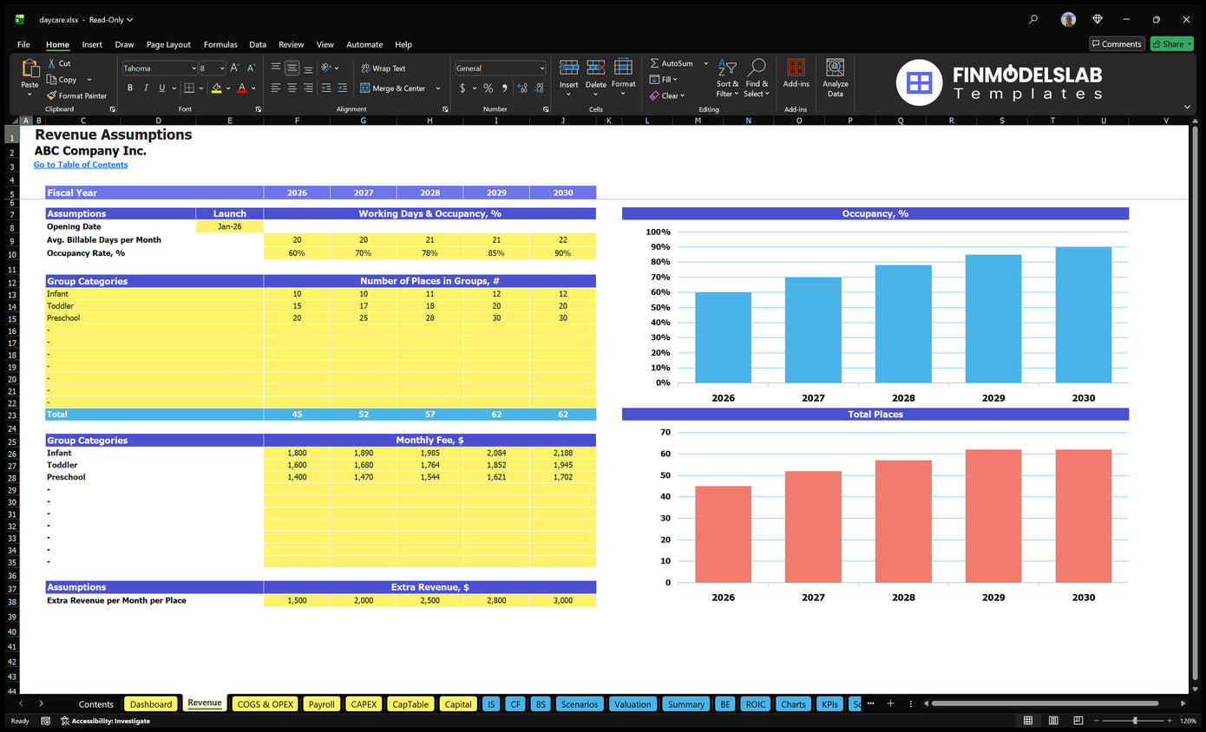
Task: Switch to Page Layout view in status bar
Action: 1053,721
